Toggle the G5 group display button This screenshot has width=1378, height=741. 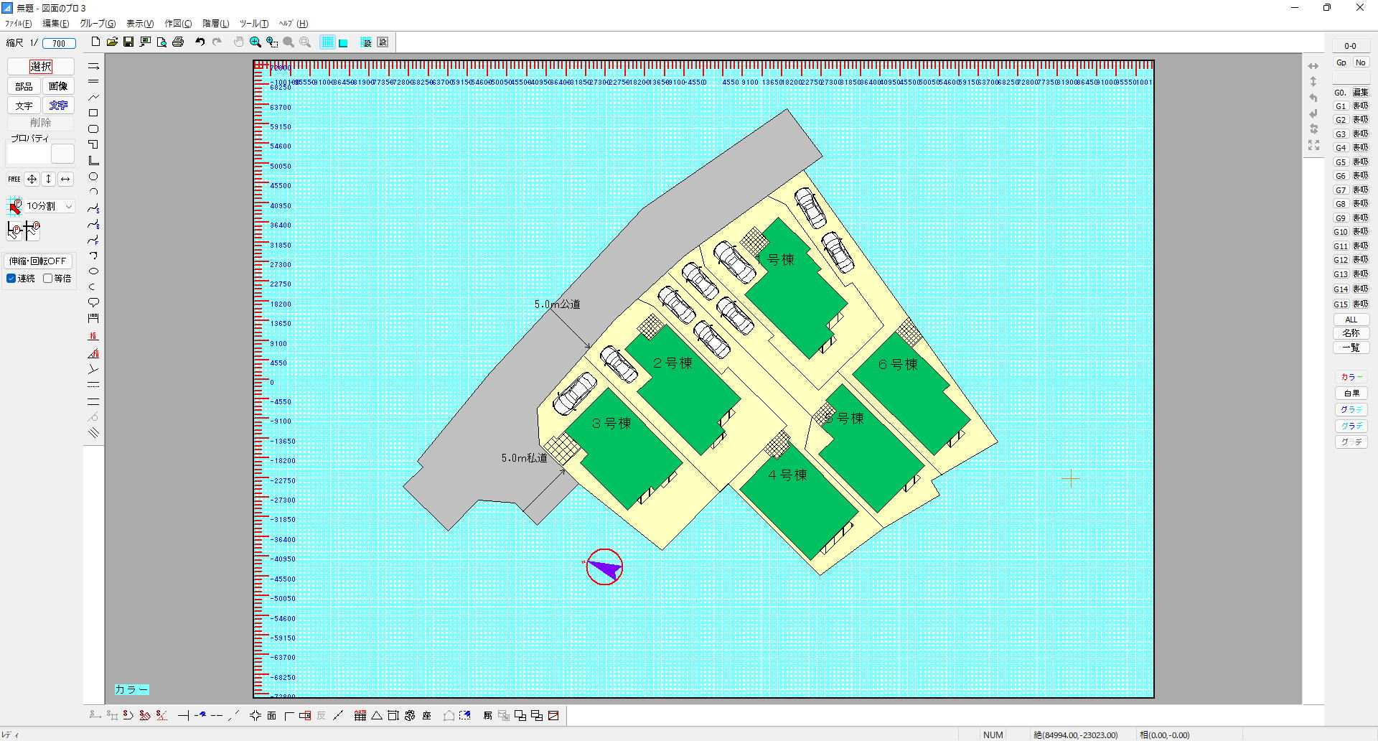(x=1360, y=162)
